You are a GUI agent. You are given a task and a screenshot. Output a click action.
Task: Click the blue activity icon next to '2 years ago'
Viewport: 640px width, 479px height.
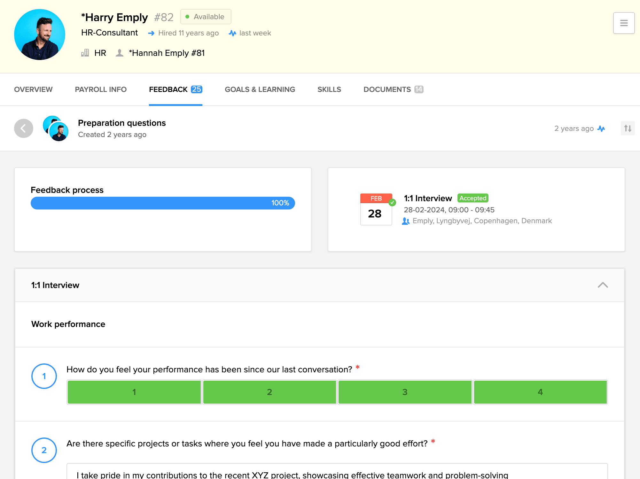602,128
